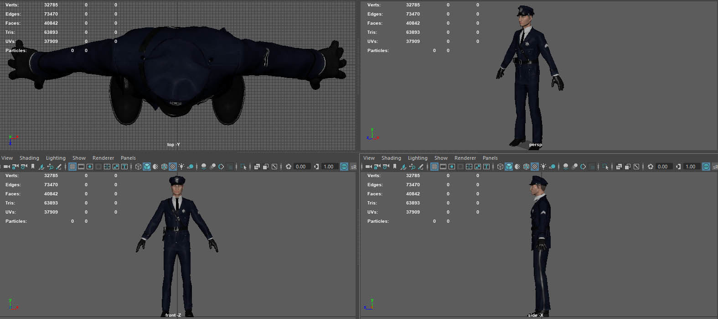Screen dimensions: 718x319
Task: Open the Panels menu in the front viewport
Action: pyautogui.click(x=128, y=158)
